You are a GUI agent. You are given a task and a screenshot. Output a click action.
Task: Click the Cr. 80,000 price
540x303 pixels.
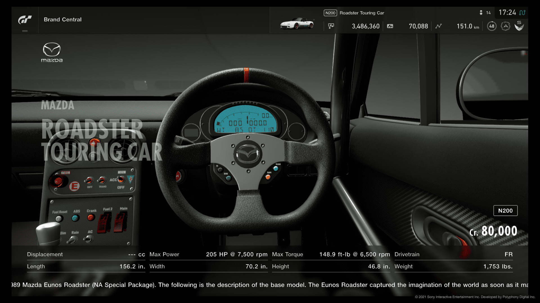(x=493, y=231)
